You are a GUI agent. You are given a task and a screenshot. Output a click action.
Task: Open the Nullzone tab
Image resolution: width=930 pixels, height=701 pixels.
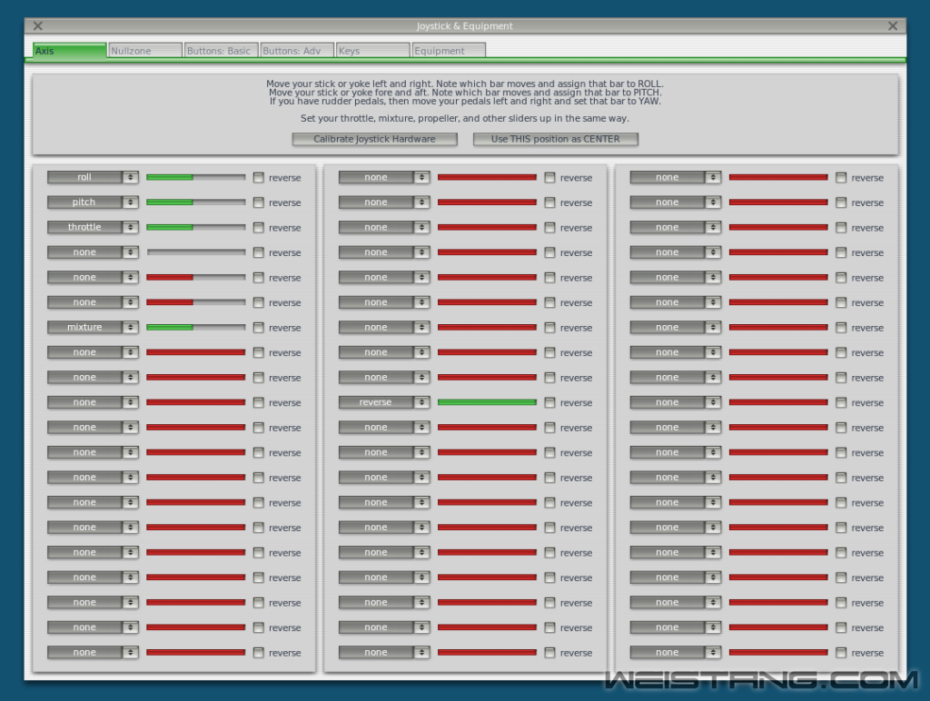pos(145,51)
